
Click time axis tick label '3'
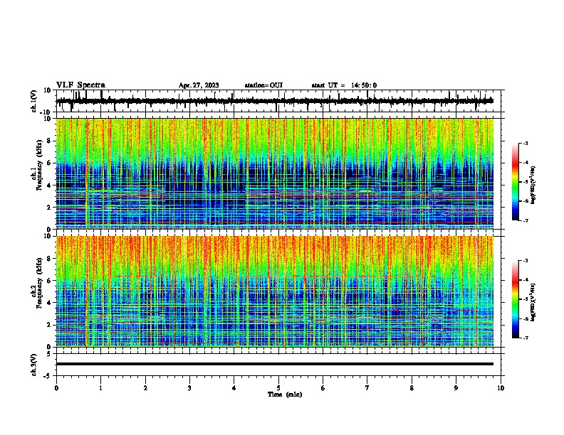pos(189,388)
